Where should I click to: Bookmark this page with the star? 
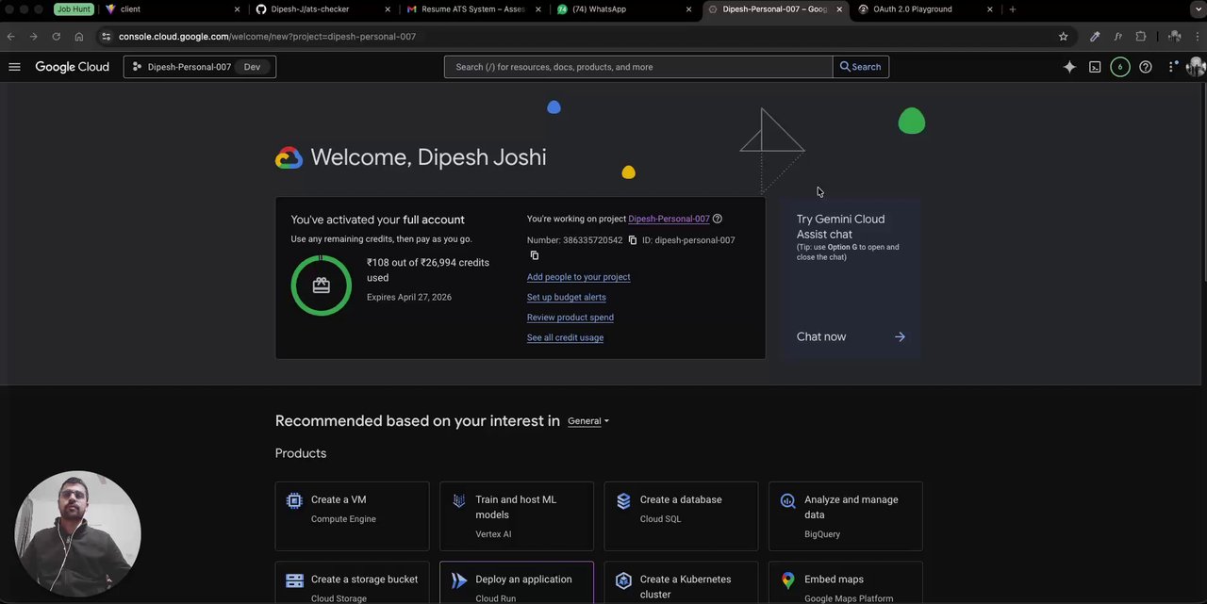1064,37
